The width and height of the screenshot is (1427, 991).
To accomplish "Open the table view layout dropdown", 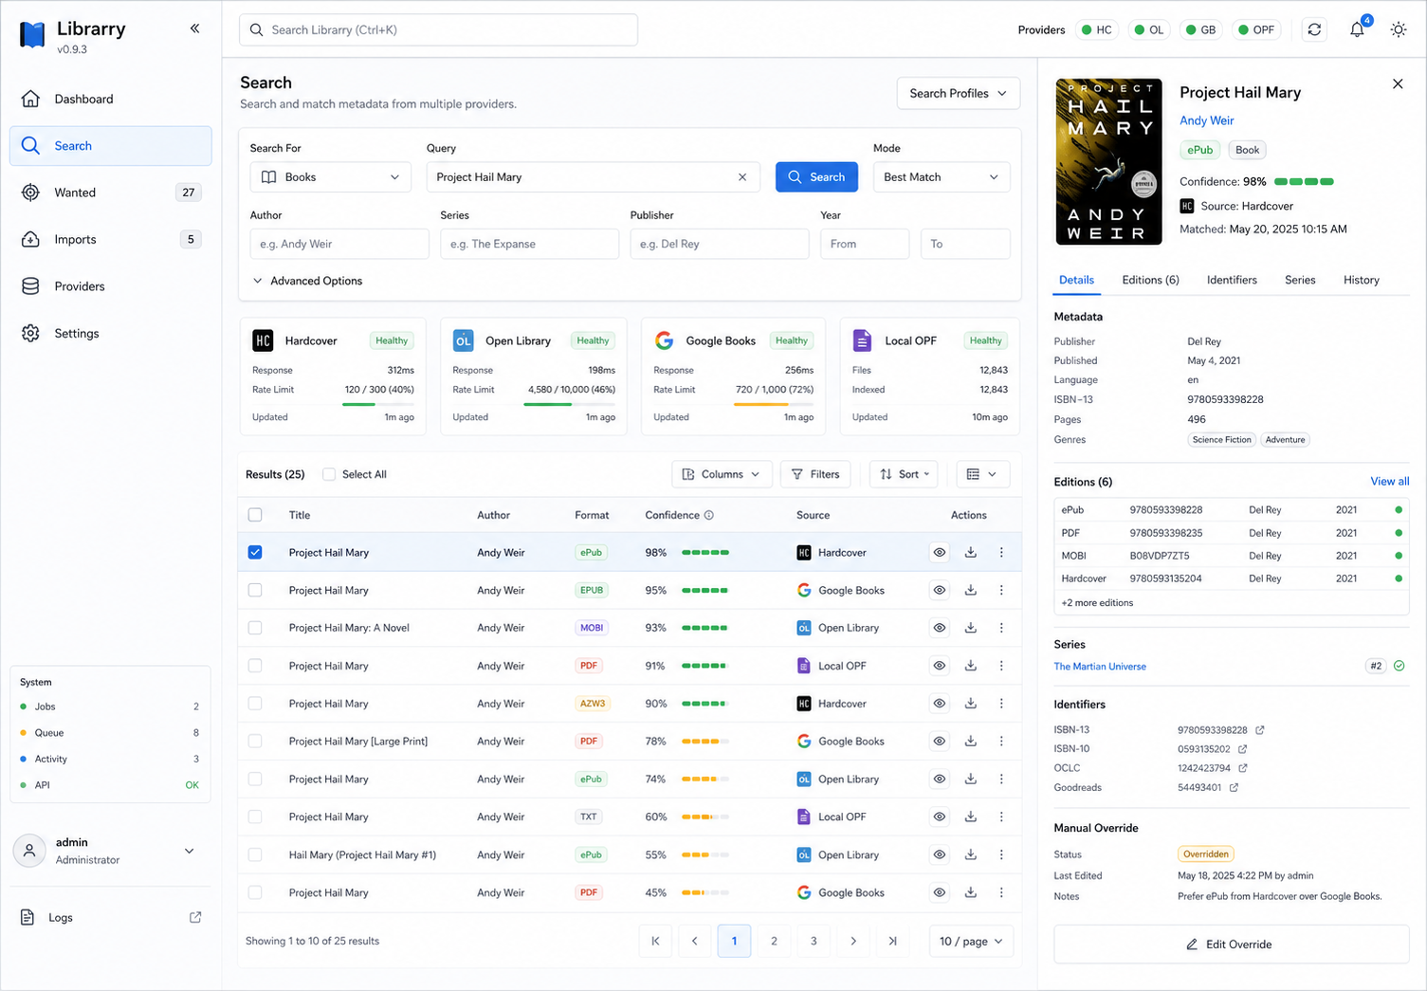I will click(x=981, y=474).
